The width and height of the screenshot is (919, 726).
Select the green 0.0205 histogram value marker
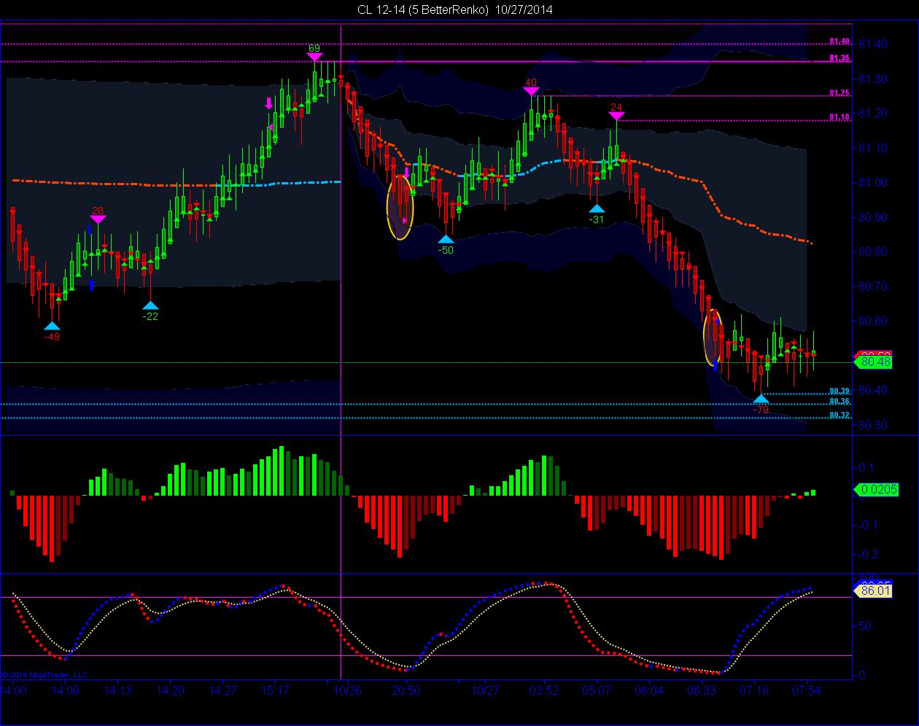[875, 490]
